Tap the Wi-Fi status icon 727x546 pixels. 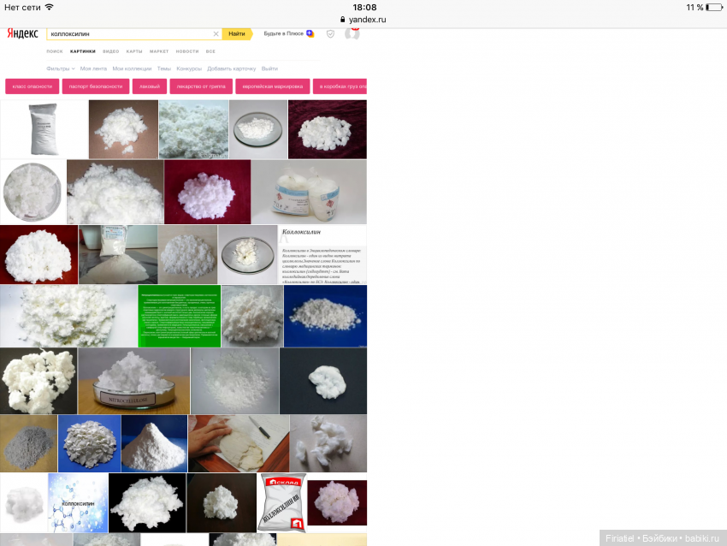[x=49, y=7]
